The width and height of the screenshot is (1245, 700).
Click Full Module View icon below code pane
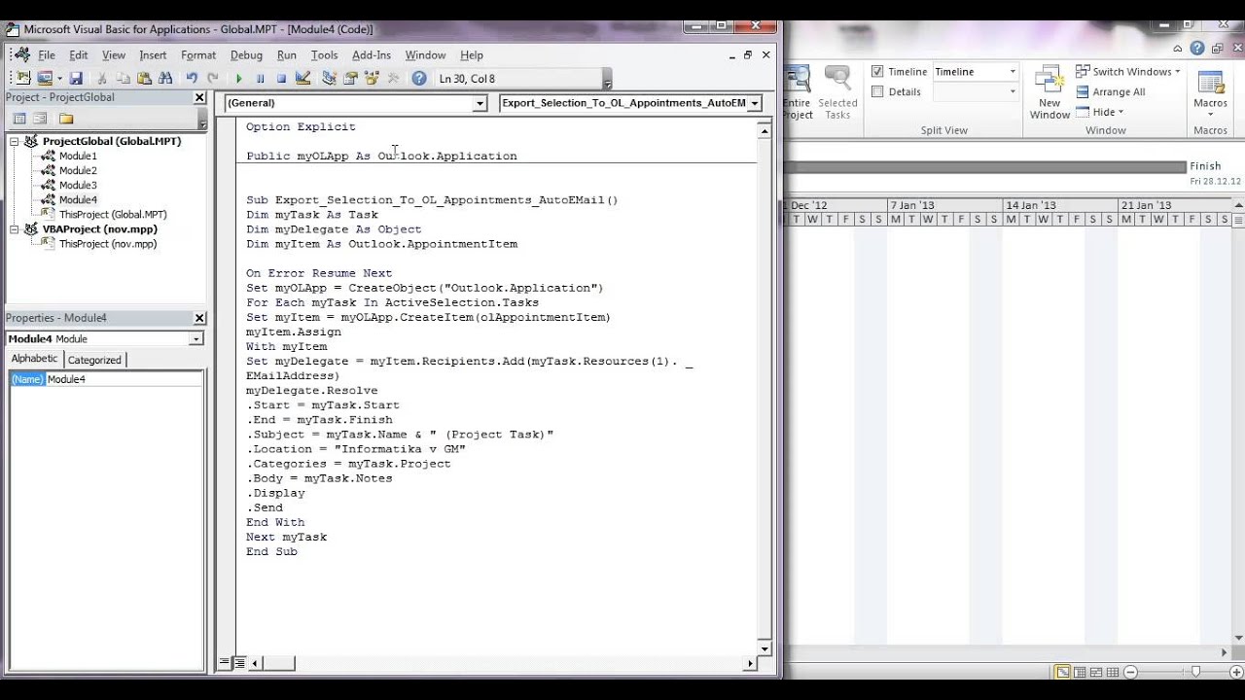[238, 662]
